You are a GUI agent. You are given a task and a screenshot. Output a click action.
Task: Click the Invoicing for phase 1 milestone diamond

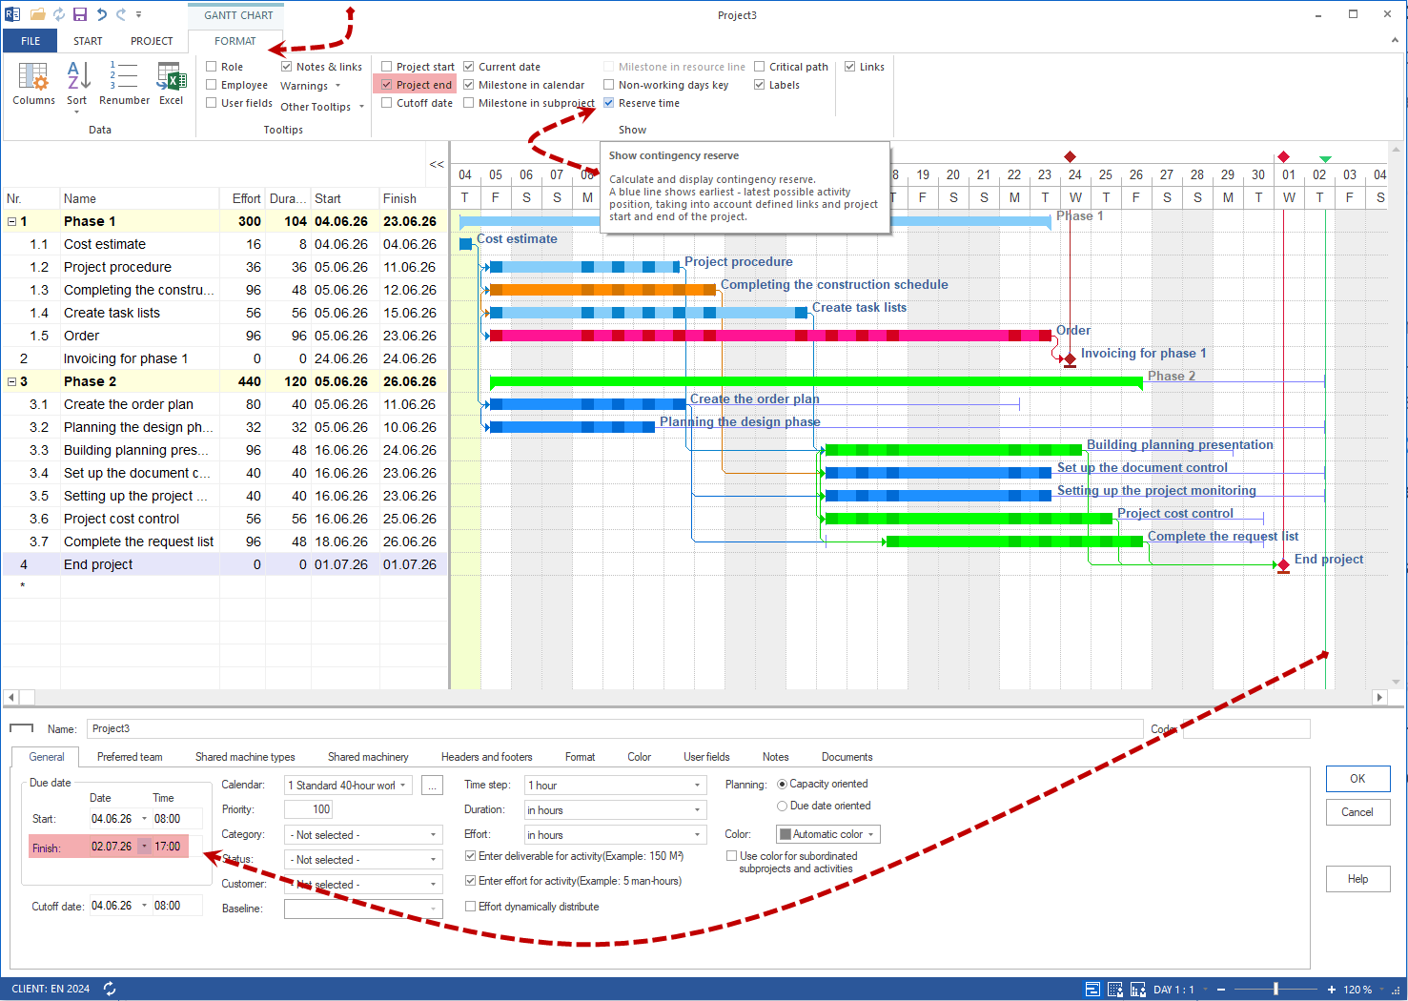click(1070, 358)
